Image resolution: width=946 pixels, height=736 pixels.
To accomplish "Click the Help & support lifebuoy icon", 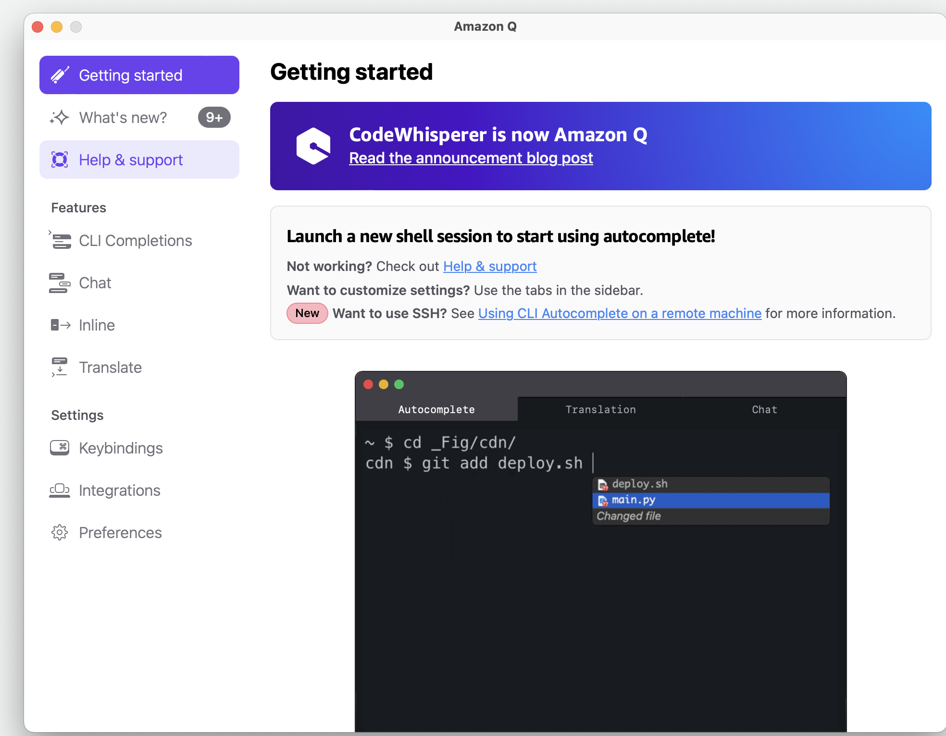I will (60, 159).
